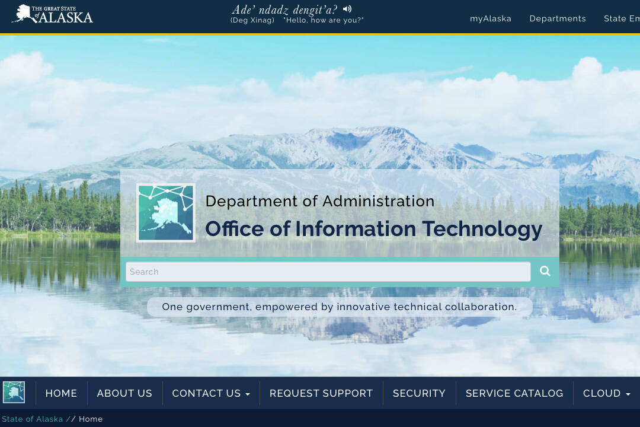Open the myAlaska link

coord(490,18)
